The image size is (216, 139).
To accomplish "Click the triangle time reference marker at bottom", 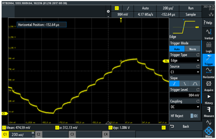I will point(108,123).
